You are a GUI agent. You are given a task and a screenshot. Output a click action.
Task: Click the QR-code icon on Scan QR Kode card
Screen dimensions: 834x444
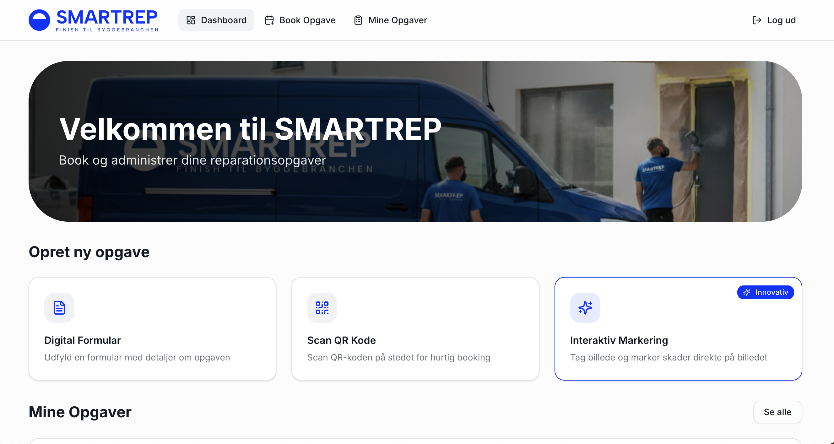(322, 307)
